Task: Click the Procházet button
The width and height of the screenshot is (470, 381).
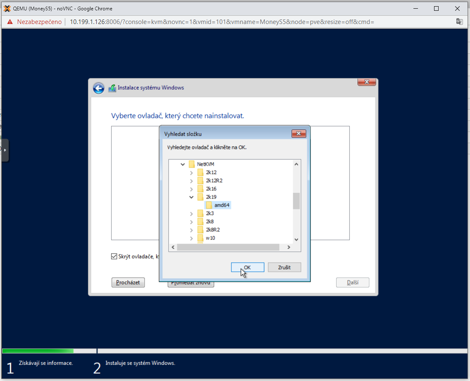Action: coord(128,283)
